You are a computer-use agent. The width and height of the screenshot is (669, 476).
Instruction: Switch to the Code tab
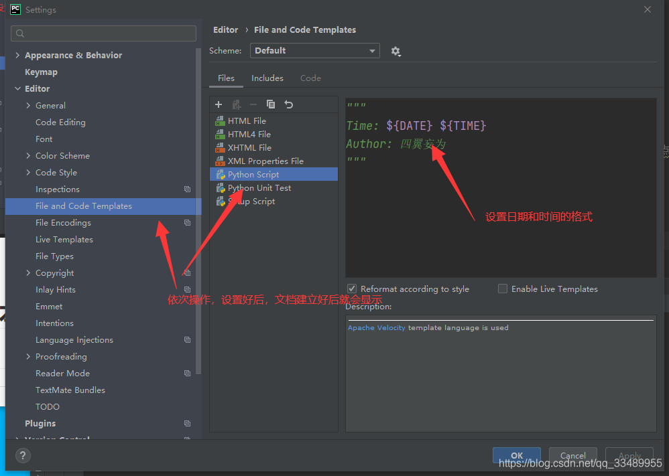[310, 78]
